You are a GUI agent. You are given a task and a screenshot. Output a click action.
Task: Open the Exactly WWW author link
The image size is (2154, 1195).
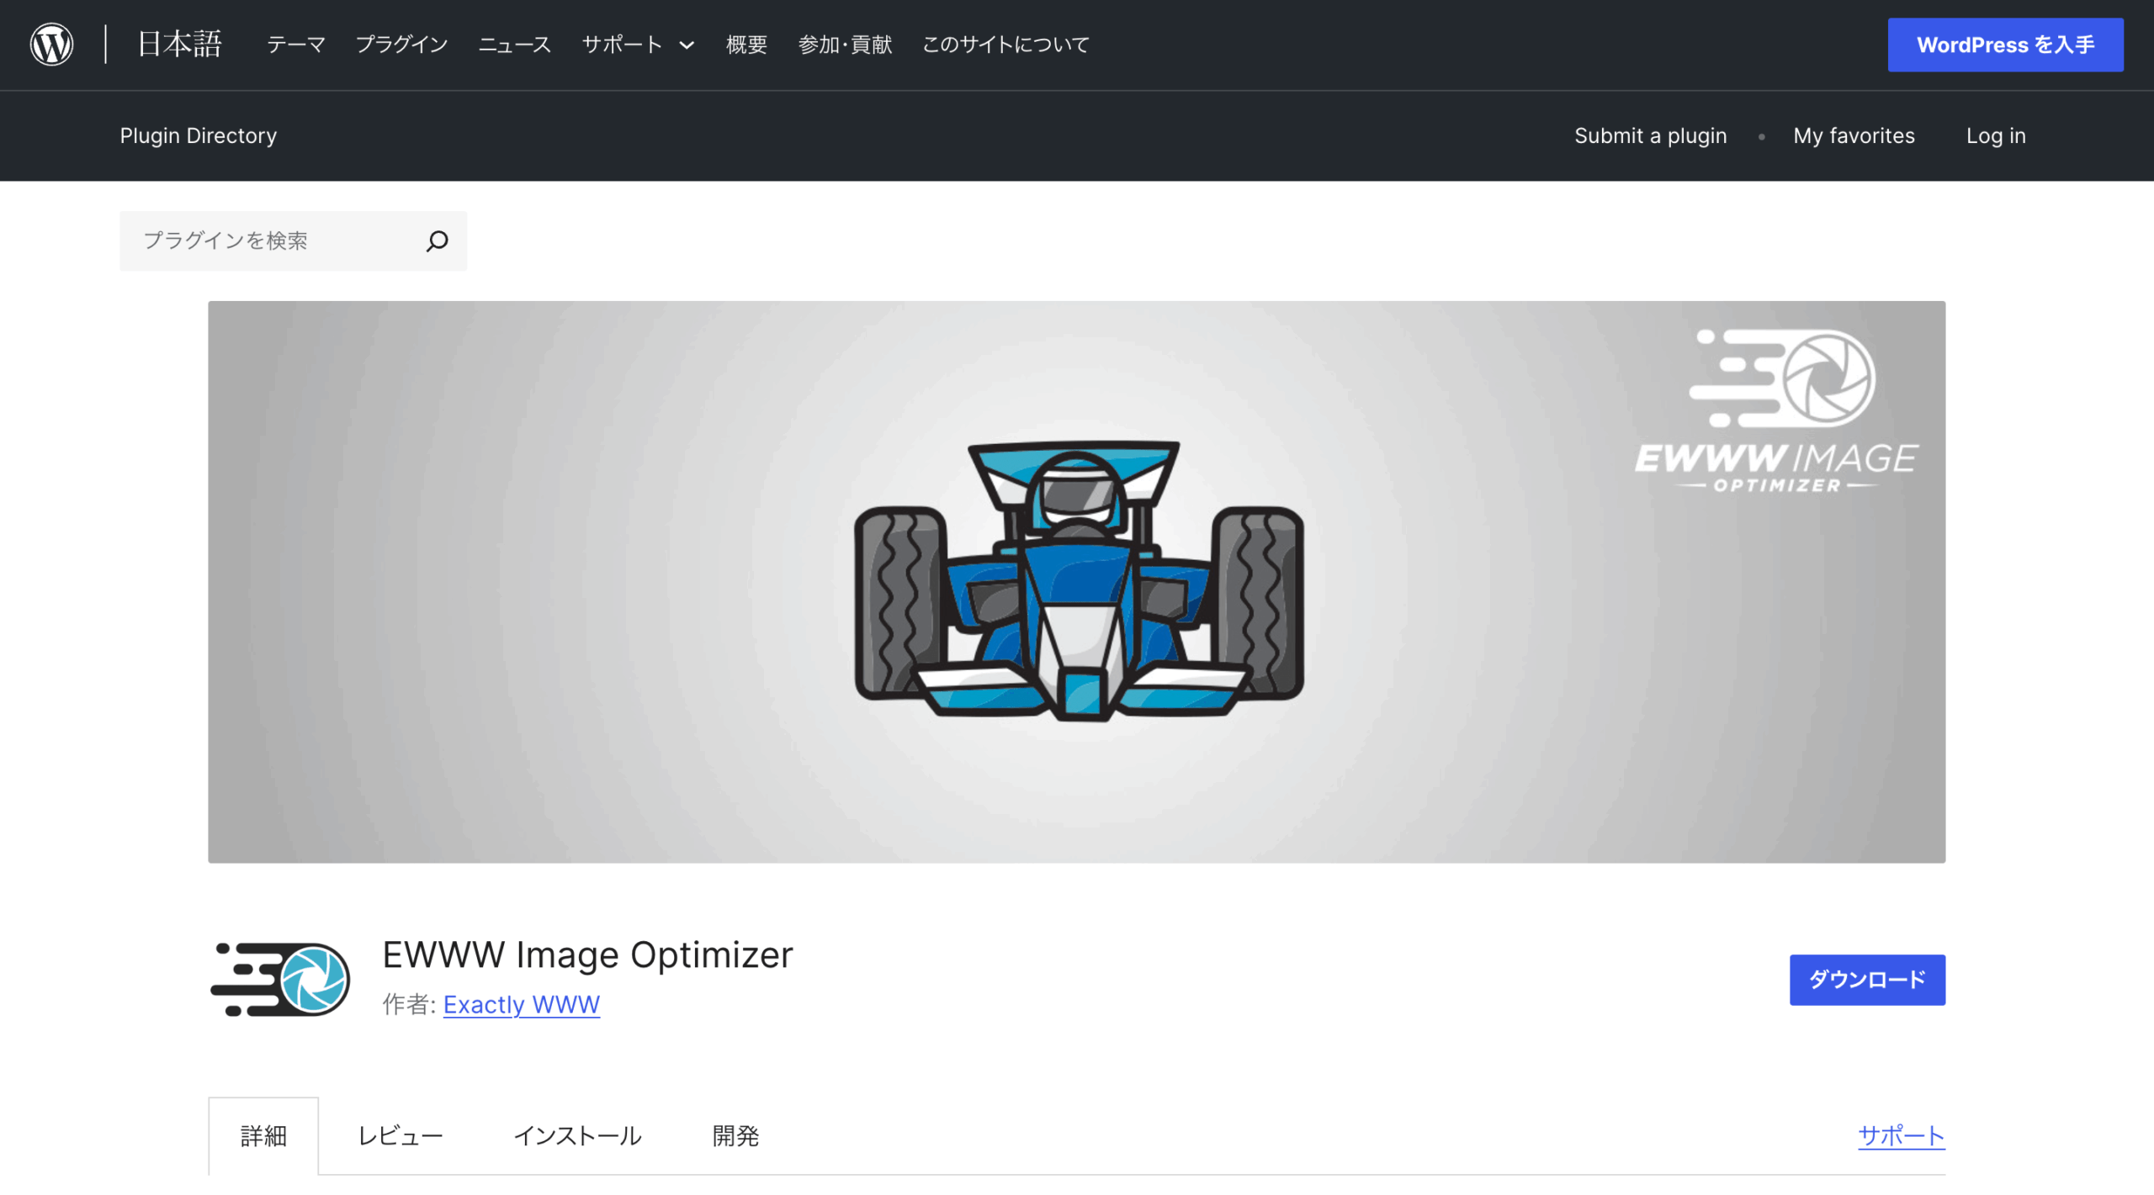(x=522, y=1004)
